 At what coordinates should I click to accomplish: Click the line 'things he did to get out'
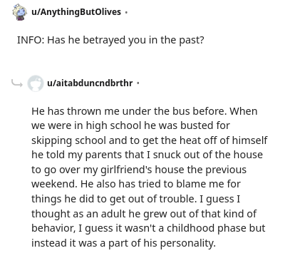[x=135, y=199]
